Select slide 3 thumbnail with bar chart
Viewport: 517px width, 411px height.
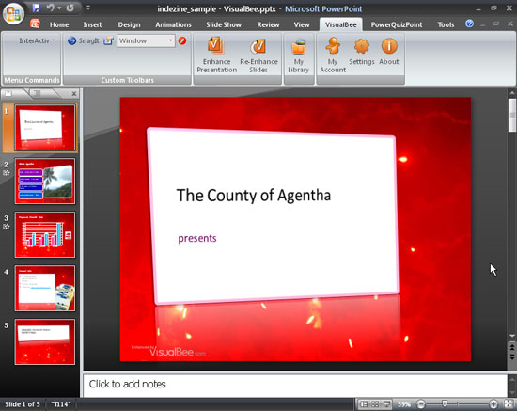point(45,234)
